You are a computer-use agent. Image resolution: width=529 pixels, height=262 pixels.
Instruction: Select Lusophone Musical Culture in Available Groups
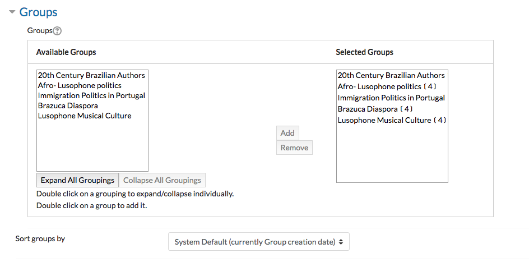(85, 116)
